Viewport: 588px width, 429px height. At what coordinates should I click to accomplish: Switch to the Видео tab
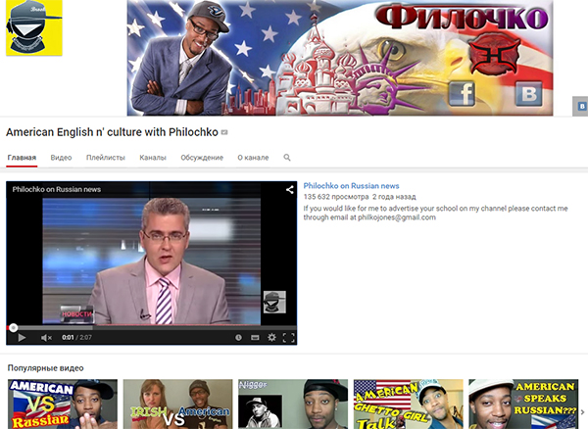pyautogui.click(x=61, y=158)
